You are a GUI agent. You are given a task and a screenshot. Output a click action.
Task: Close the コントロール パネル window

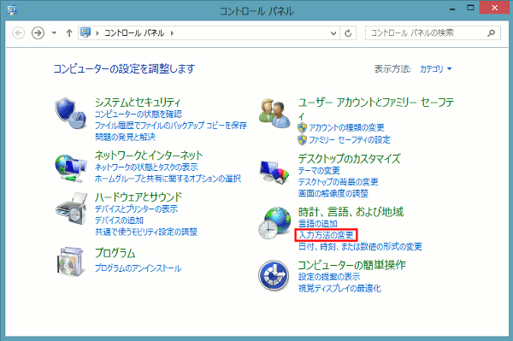(x=495, y=8)
